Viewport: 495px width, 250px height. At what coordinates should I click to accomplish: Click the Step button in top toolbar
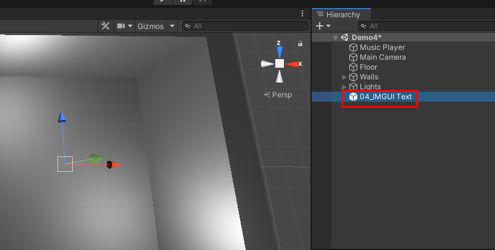coord(202,2)
